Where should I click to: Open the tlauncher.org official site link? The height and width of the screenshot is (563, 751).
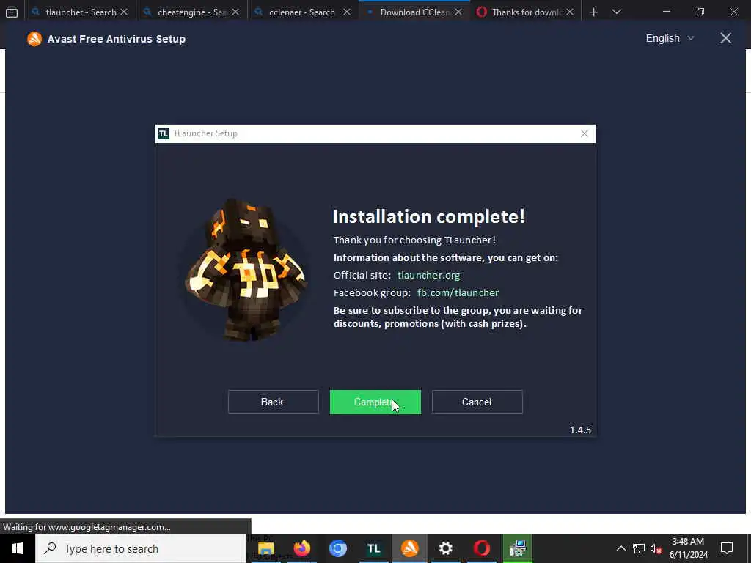tap(428, 276)
